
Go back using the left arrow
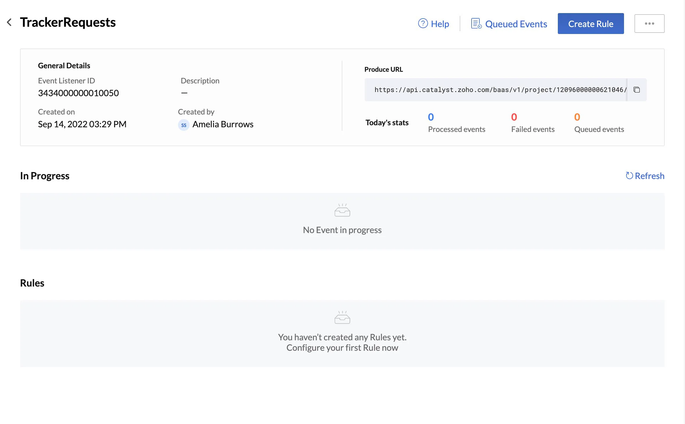click(9, 22)
